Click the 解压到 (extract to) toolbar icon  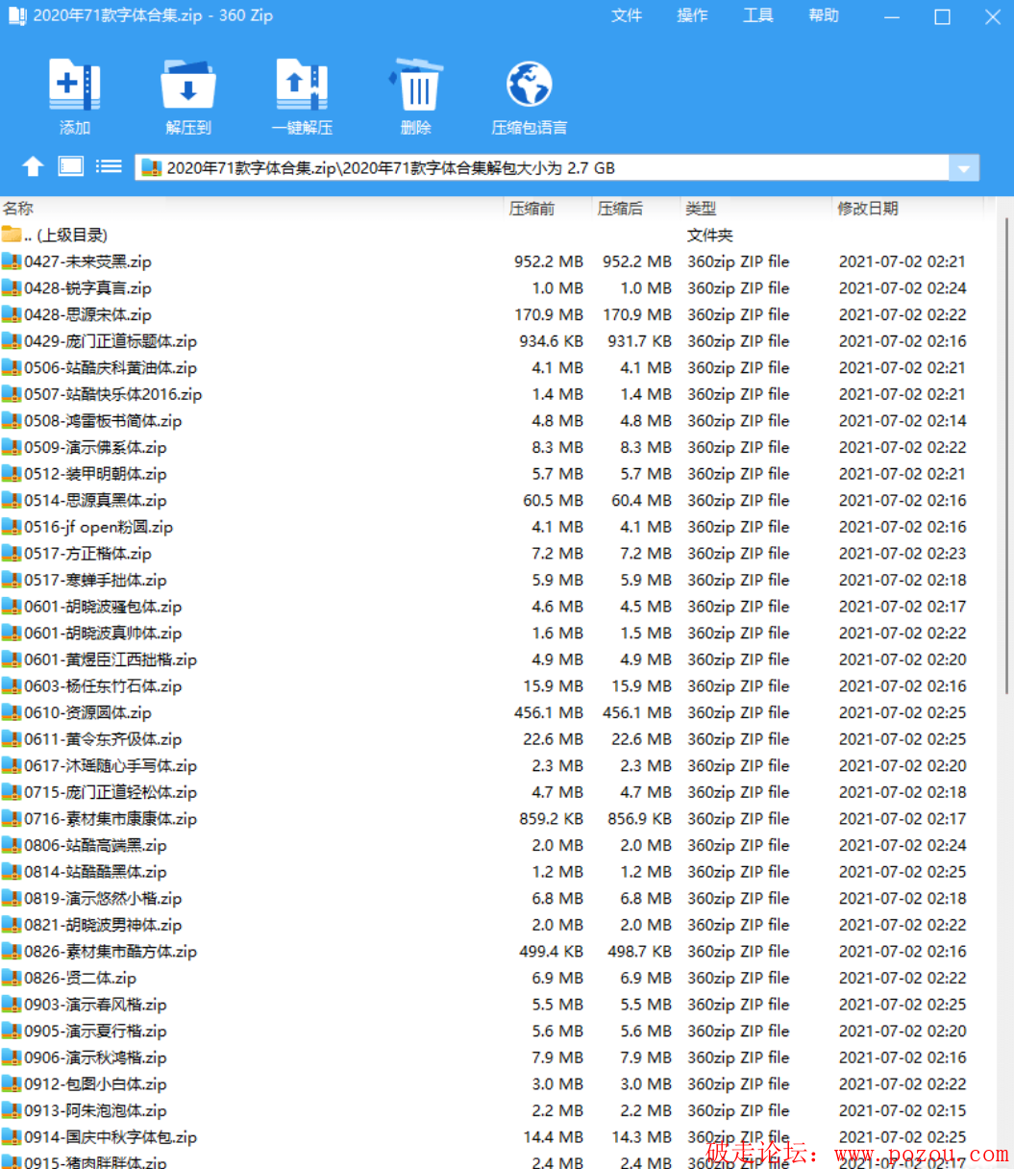(188, 85)
